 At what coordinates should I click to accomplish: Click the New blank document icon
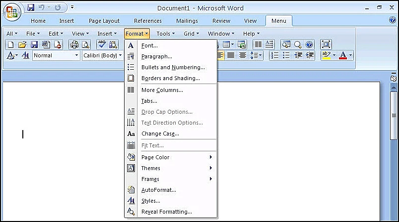click(11, 44)
